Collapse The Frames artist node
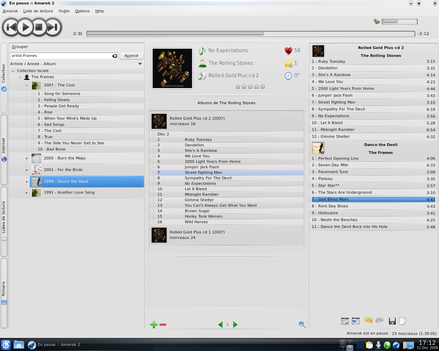The width and height of the screenshot is (439, 351). click(20, 77)
